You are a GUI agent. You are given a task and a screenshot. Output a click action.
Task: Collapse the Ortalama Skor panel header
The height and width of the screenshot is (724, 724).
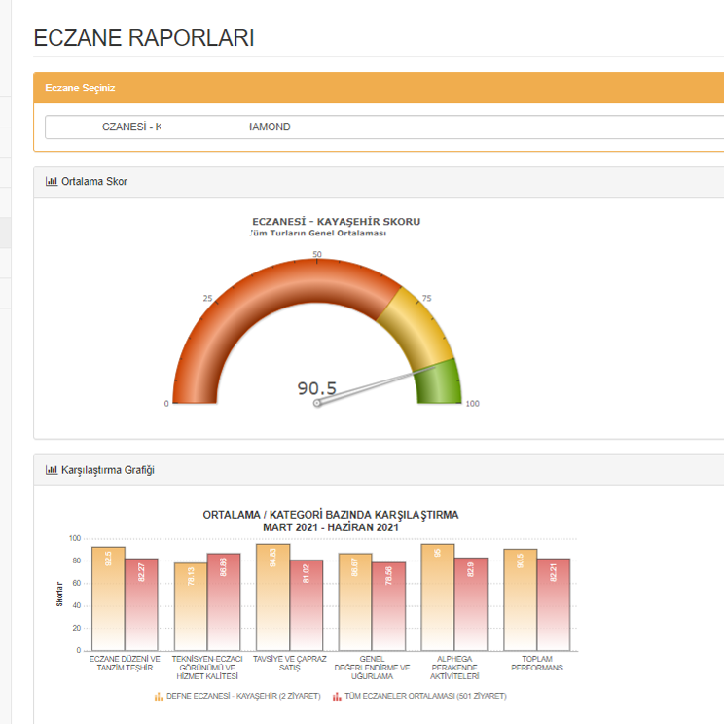[x=380, y=182]
